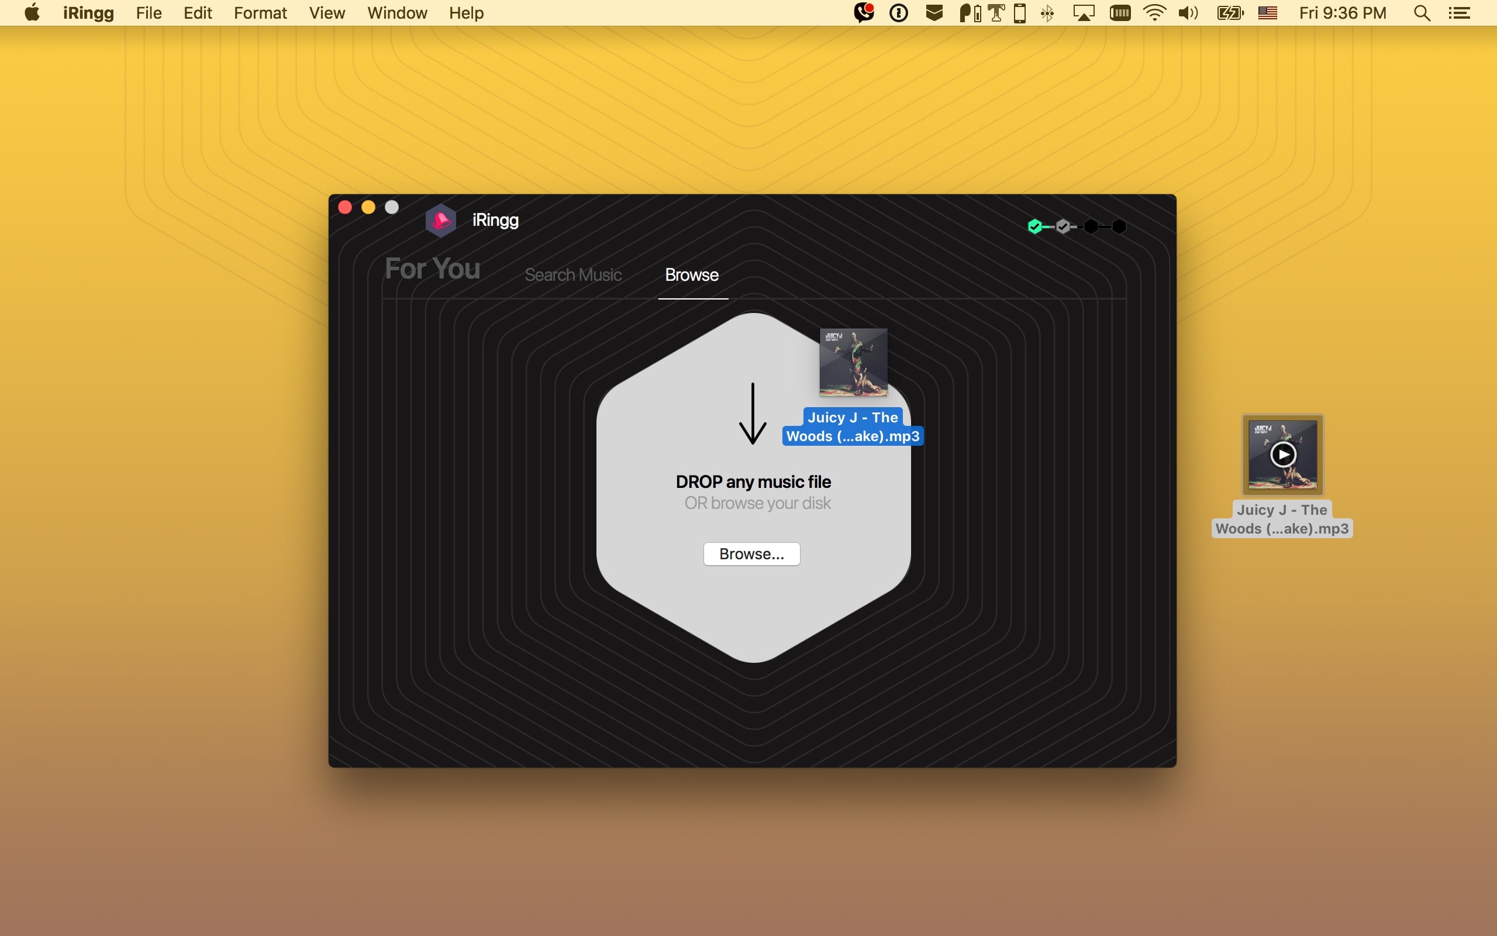Click the third black step hexagon
The width and height of the screenshot is (1497, 936).
(1091, 226)
